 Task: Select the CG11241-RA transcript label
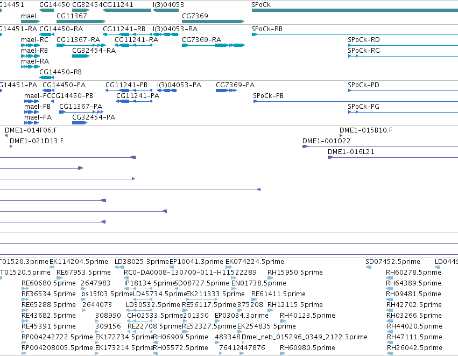[x=136, y=40]
